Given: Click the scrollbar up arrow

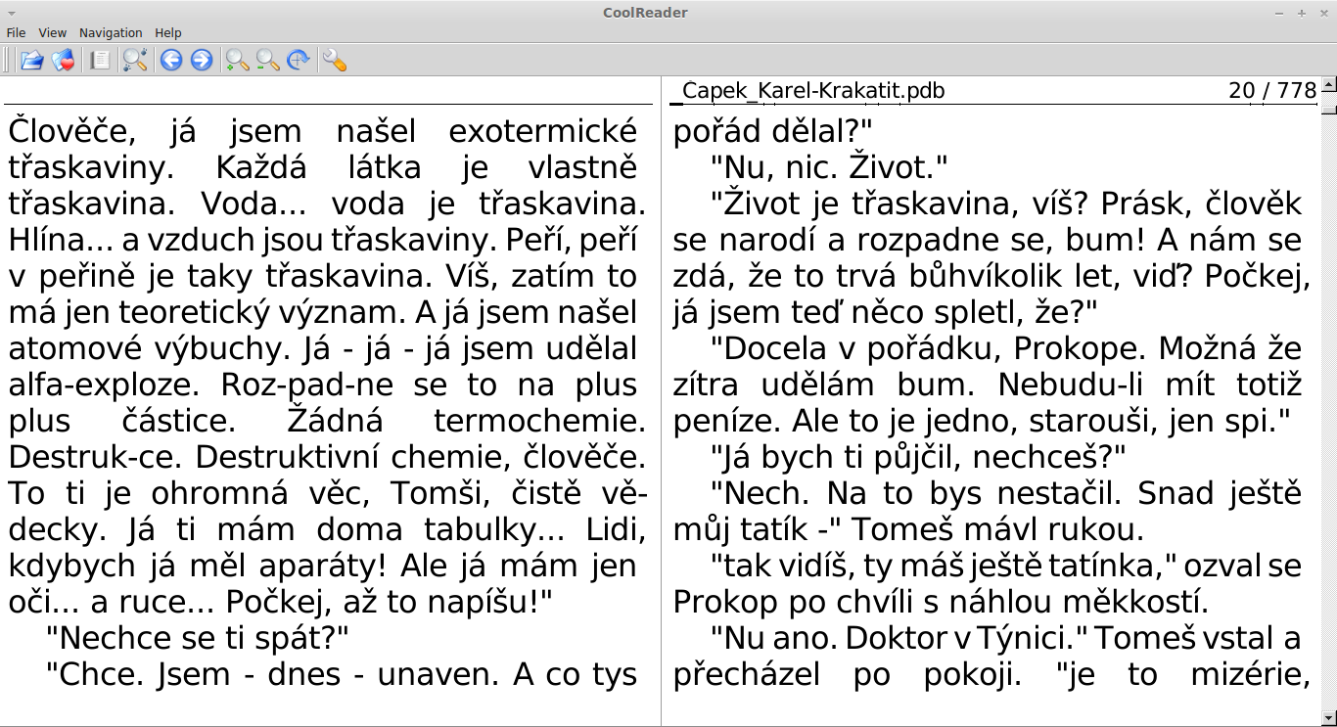Looking at the screenshot, I should pyautogui.click(x=1328, y=85).
